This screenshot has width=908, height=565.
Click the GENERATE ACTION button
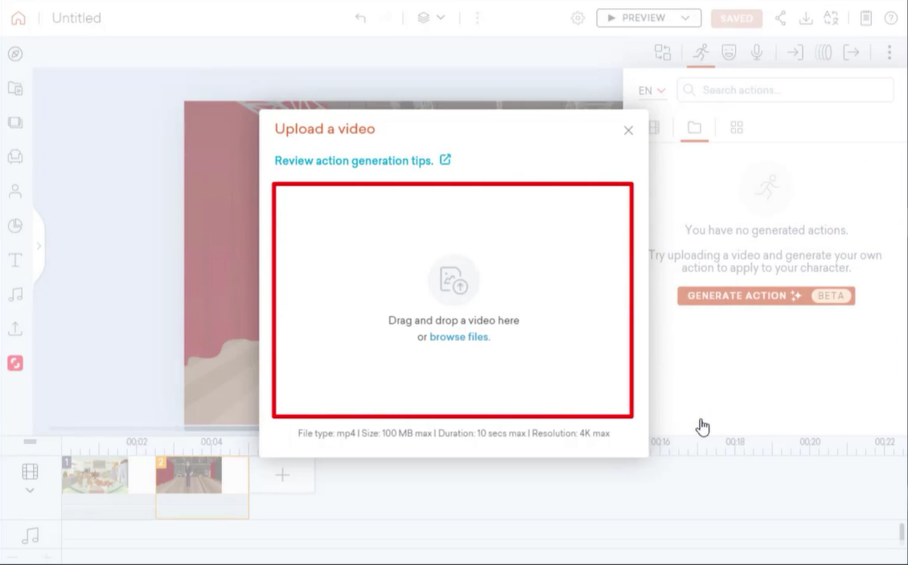tap(766, 296)
